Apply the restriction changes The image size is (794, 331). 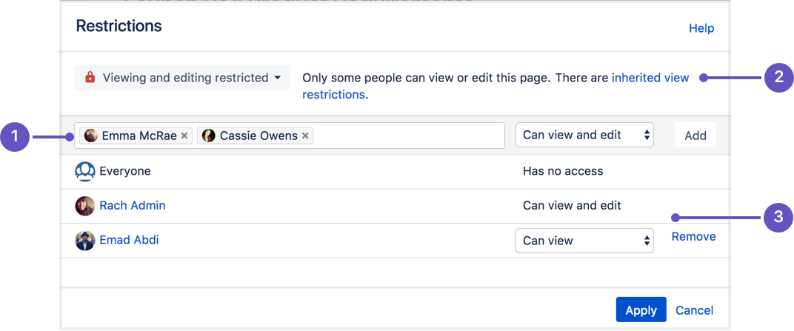coord(641,310)
